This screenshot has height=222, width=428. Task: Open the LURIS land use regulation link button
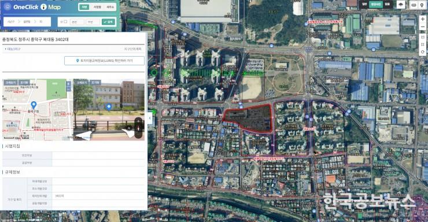(x=104, y=61)
